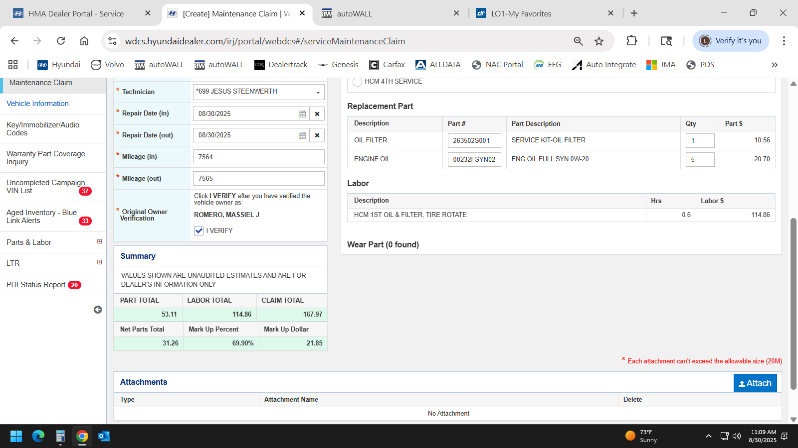This screenshot has width=798, height=448.
Task: Open the Vehicle Information link
Action: pos(37,104)
